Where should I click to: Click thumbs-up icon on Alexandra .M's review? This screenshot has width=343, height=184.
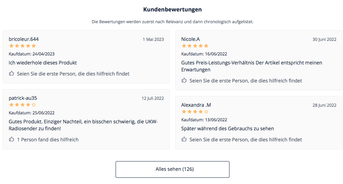(184, 139)
